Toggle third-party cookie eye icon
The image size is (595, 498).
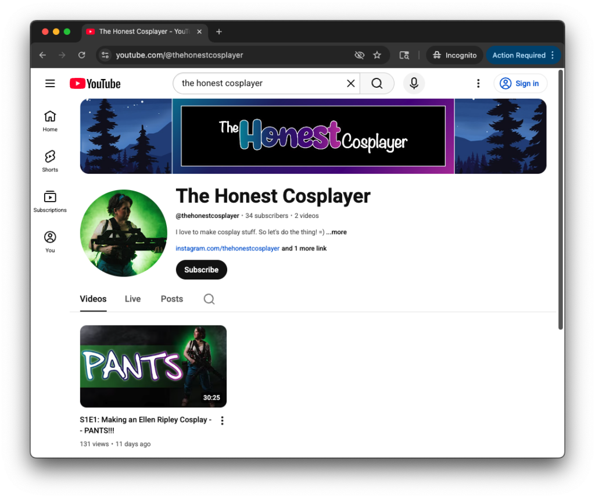point(359,55)
